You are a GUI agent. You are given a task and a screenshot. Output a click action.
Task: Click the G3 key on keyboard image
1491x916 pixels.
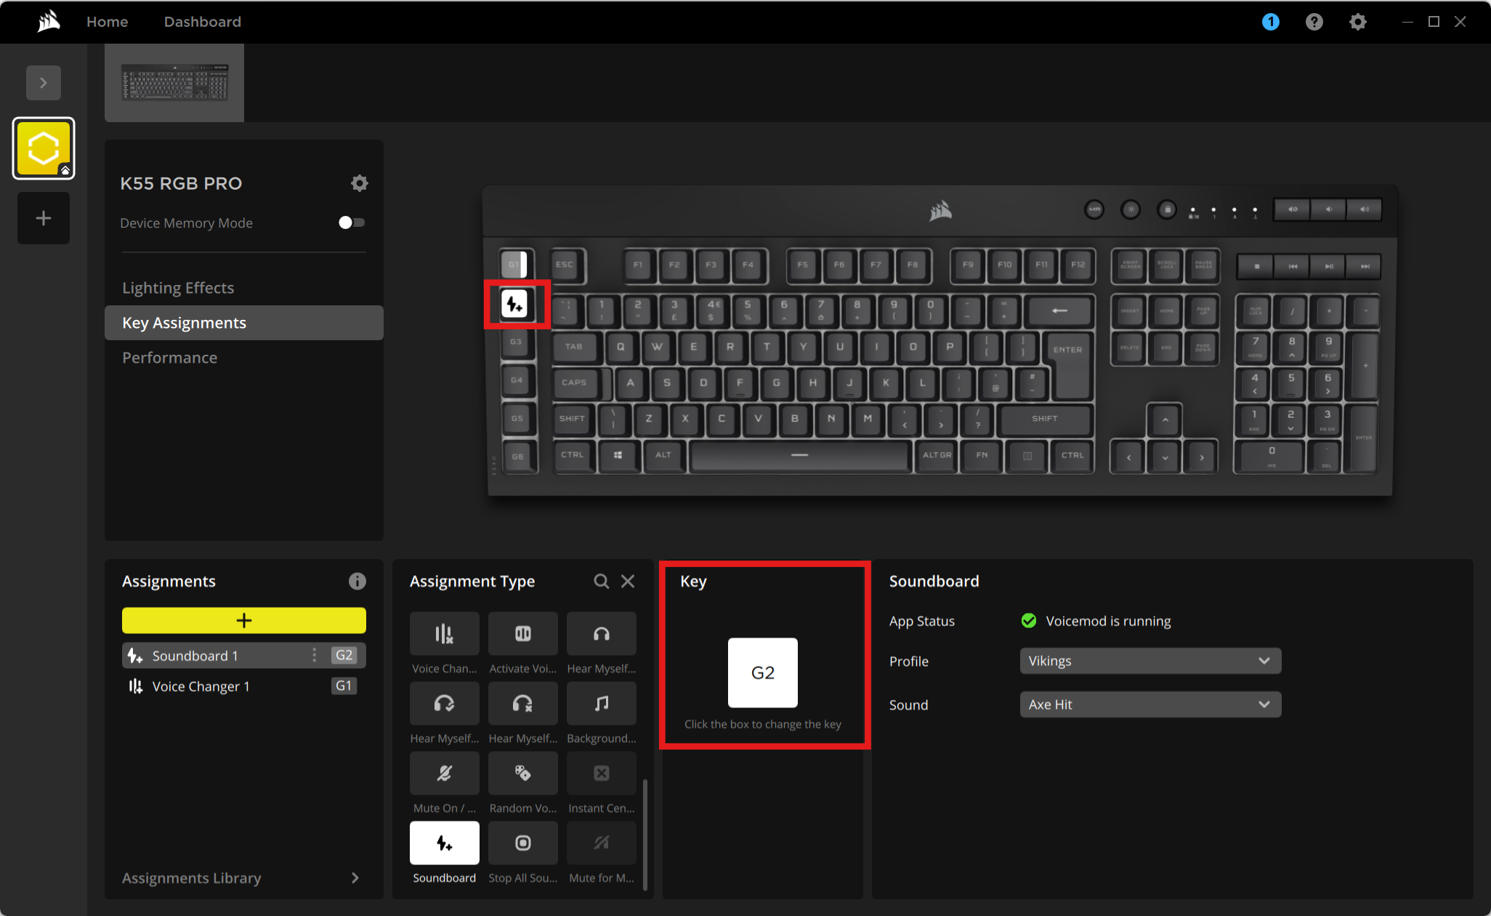click(516, 342)
